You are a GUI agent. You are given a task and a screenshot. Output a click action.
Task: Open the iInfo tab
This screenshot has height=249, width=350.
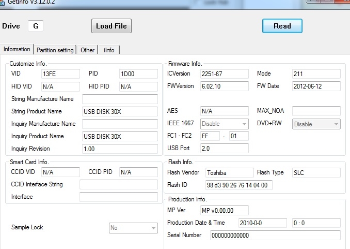click(x=109, y=50)
